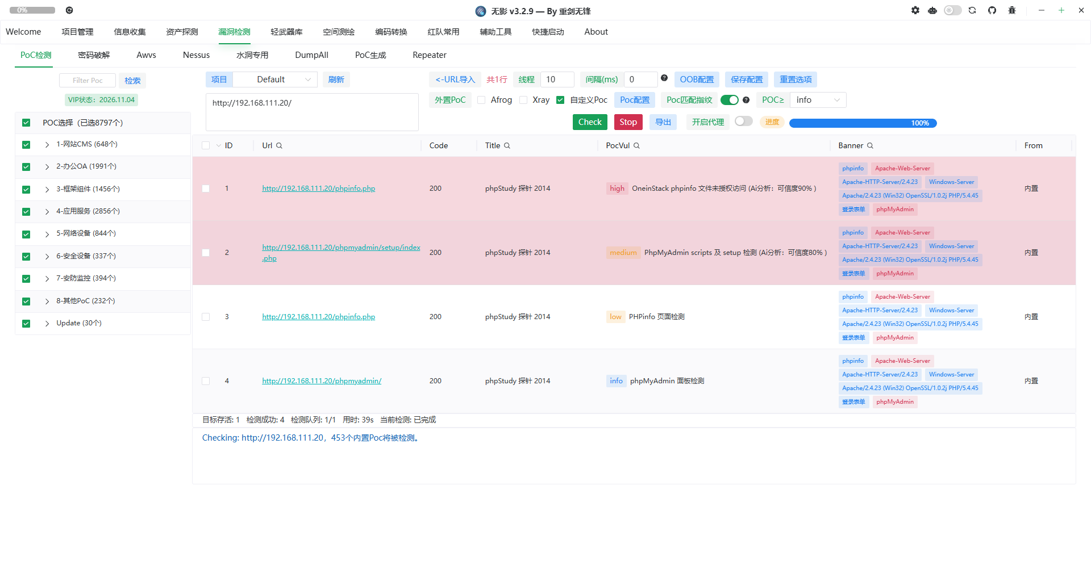Click the OOB配置 button
This screenshot has height=586, width=1091.
point(697,79)
